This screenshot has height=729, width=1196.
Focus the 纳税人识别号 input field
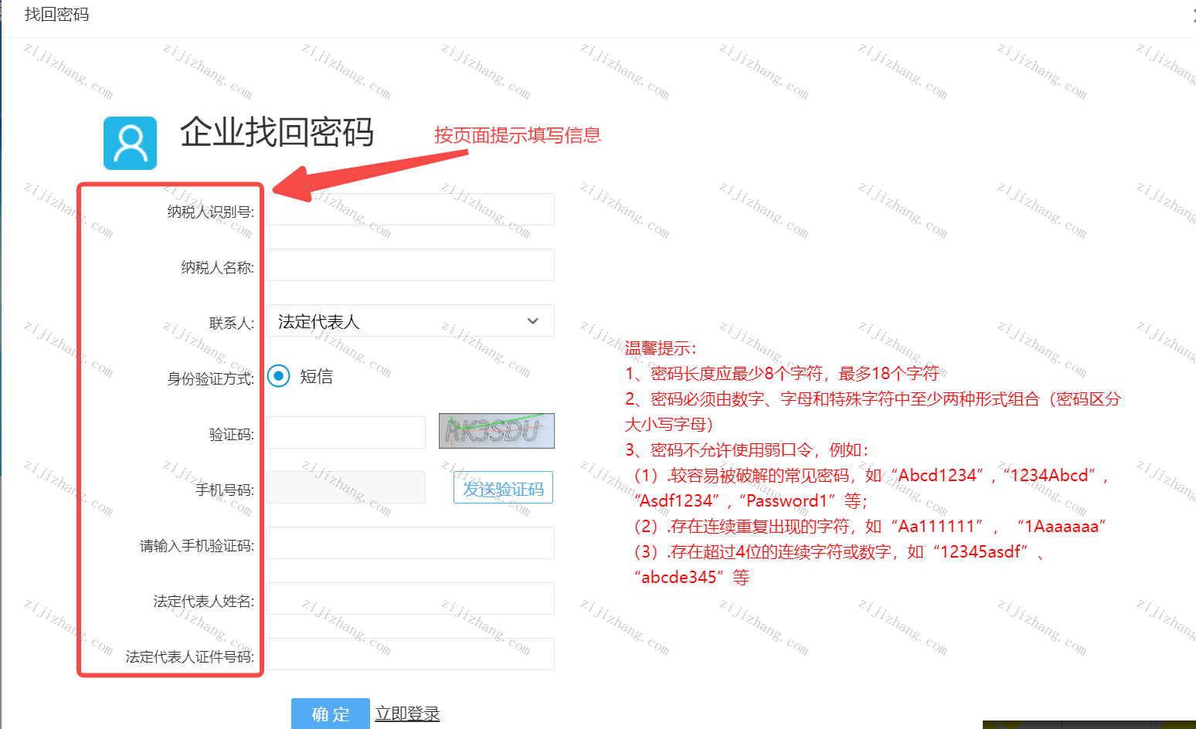pos(410,209)
